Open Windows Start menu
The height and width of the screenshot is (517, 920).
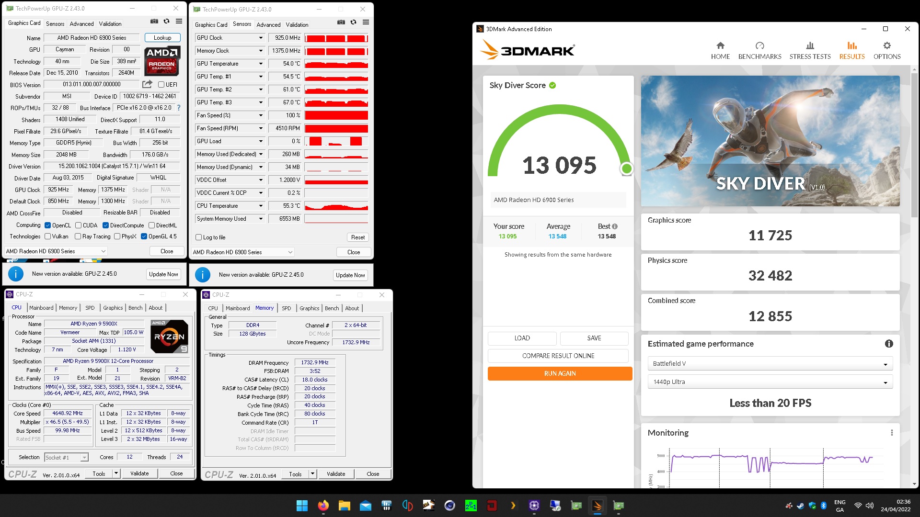302,506
